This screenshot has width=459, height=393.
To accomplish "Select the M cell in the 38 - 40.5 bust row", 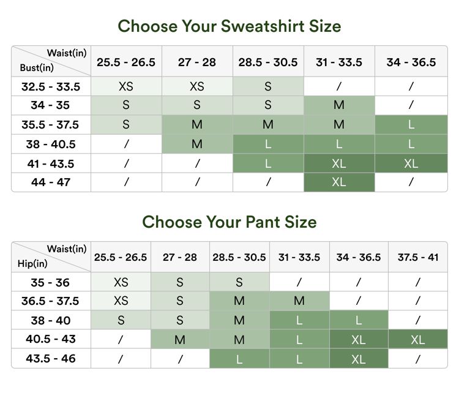I will (x=197, y=144).
